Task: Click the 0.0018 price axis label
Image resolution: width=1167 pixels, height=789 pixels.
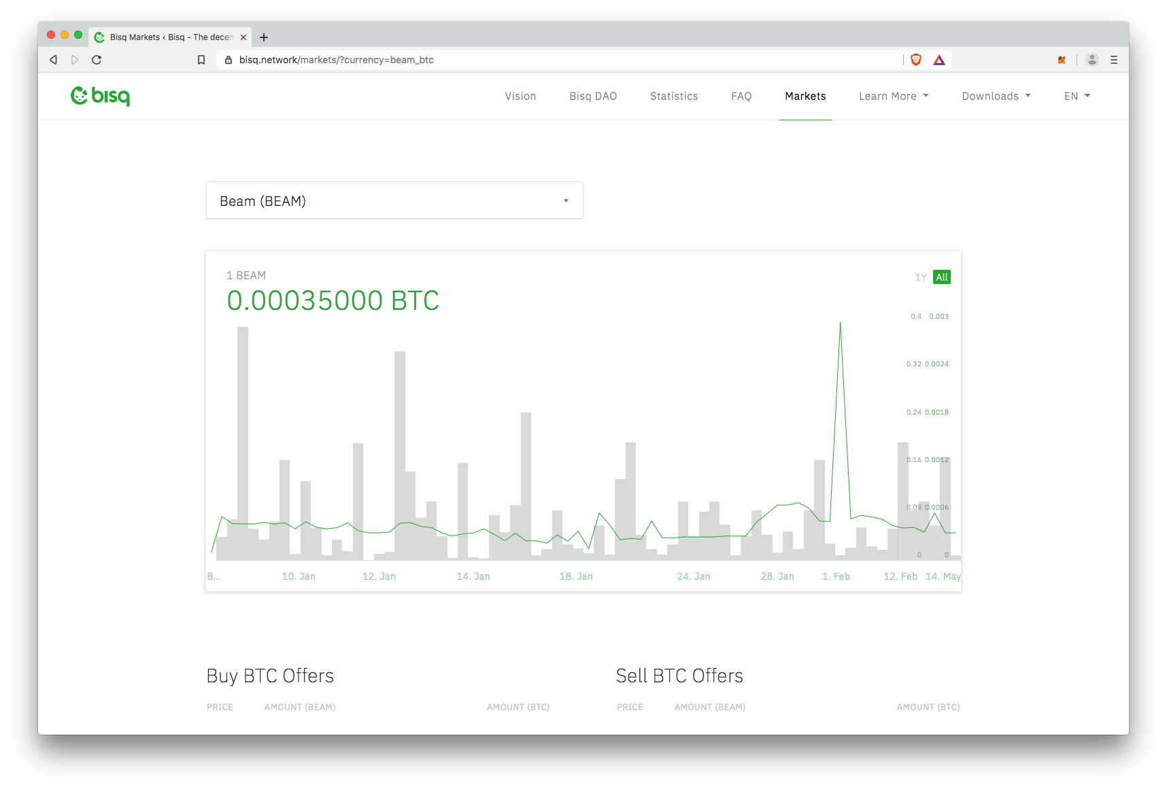Action: pyautogui.click(x=937, y=413)
